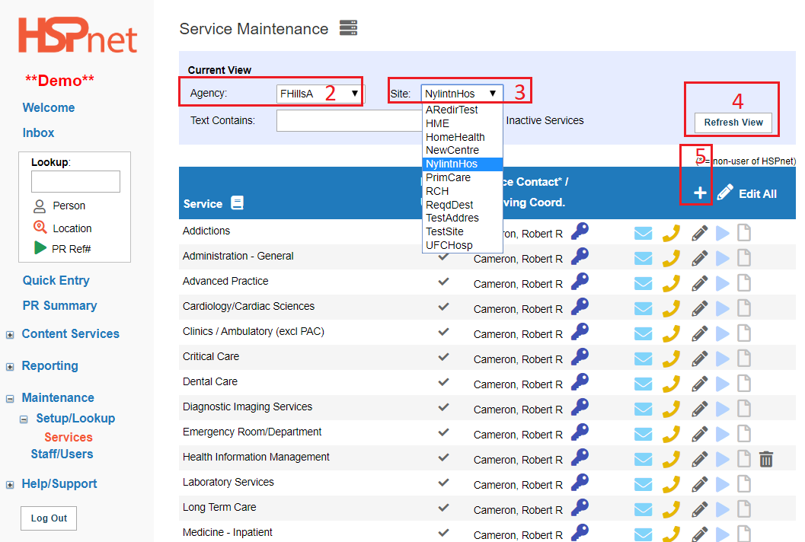Open the Site dropdown showing NylintnHos
805x542 pixels.
click(x=462, y=94)
